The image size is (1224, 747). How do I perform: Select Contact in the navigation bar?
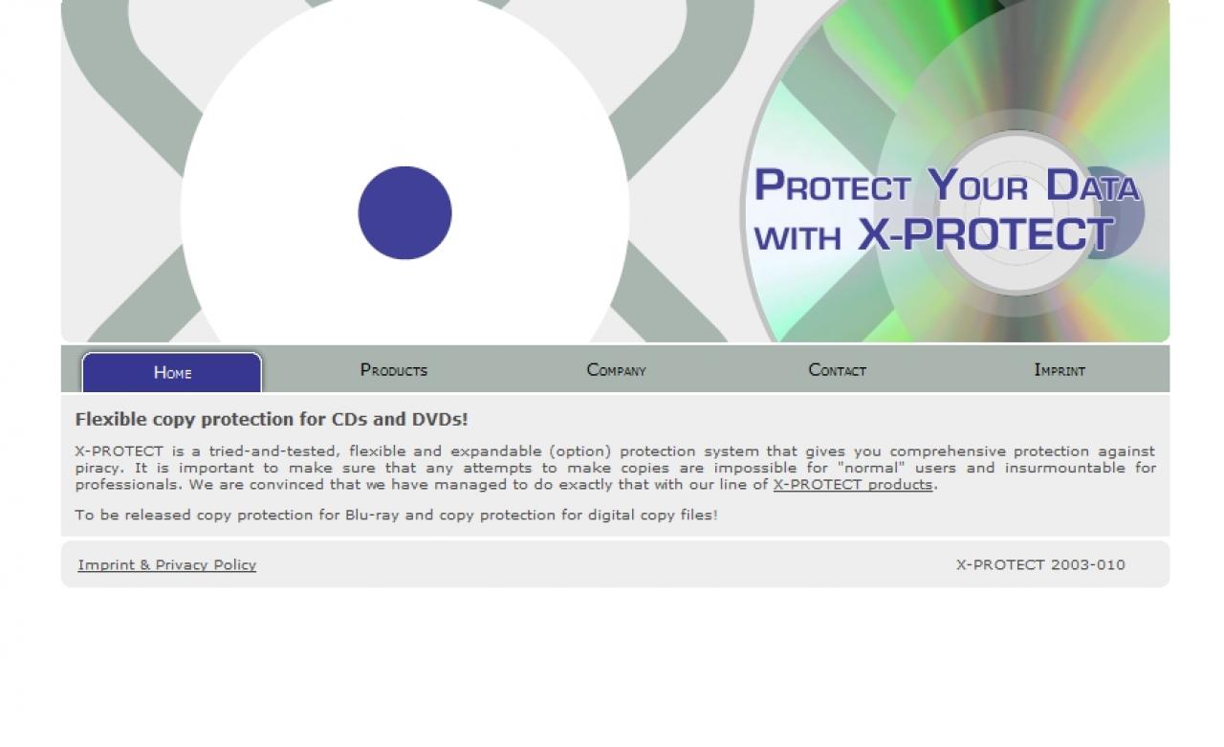pyautogui.click(x=838, y=370)
